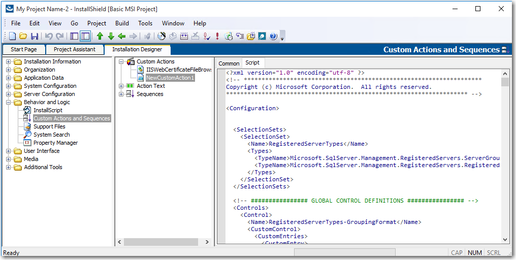Expand the Sequences node

click(121, 94)
